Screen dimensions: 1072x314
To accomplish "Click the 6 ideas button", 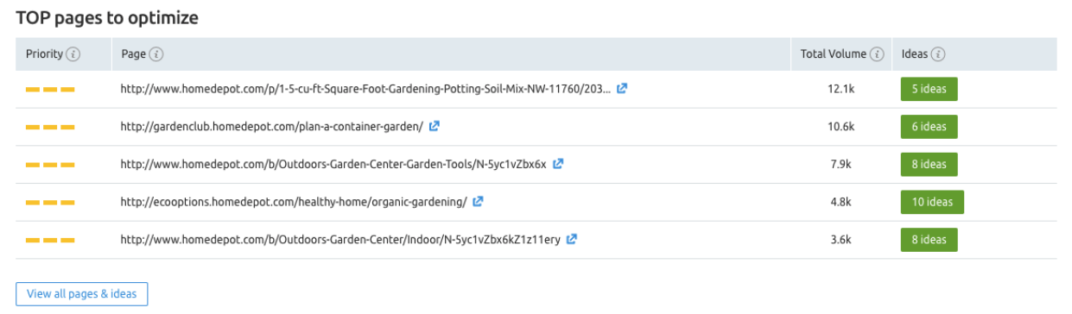I will pyautogui.click(x=929, y=127).
